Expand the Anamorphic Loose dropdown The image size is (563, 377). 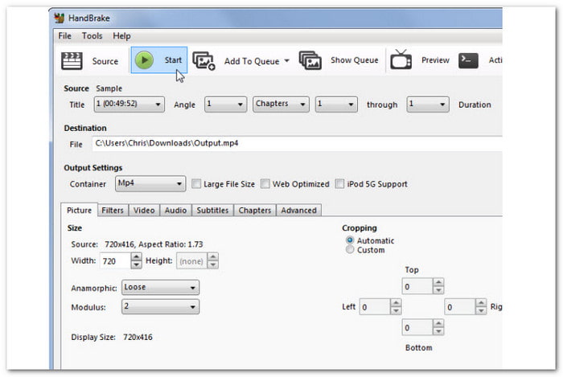click(x=159, y=287)
